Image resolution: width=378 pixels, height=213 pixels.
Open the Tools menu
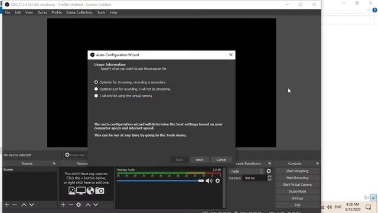click(101, 12)
